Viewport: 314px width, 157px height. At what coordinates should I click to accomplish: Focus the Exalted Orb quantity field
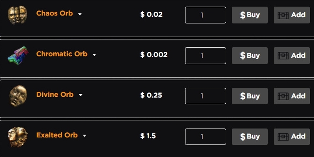(x=206, y=136)
